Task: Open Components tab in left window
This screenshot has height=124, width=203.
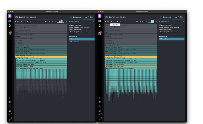Action: (76, 17)
